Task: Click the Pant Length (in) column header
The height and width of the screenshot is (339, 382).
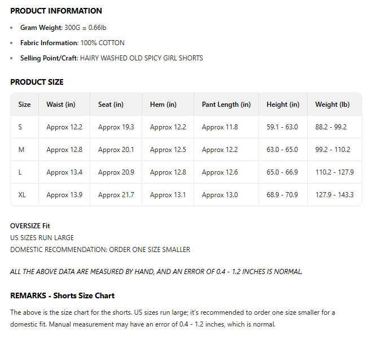Action: [x=226, y=105]
